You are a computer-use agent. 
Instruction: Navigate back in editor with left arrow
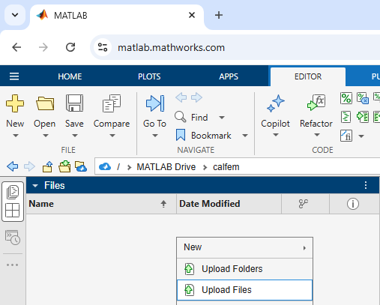pyautogui.click(x=181, y=97)
